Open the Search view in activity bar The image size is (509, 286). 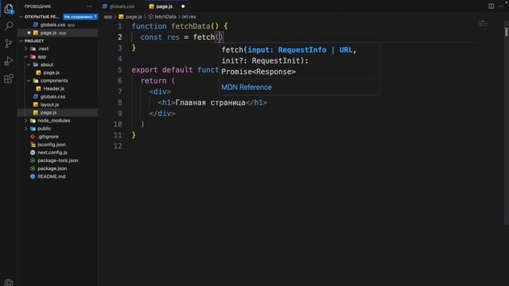coord(9,26)
